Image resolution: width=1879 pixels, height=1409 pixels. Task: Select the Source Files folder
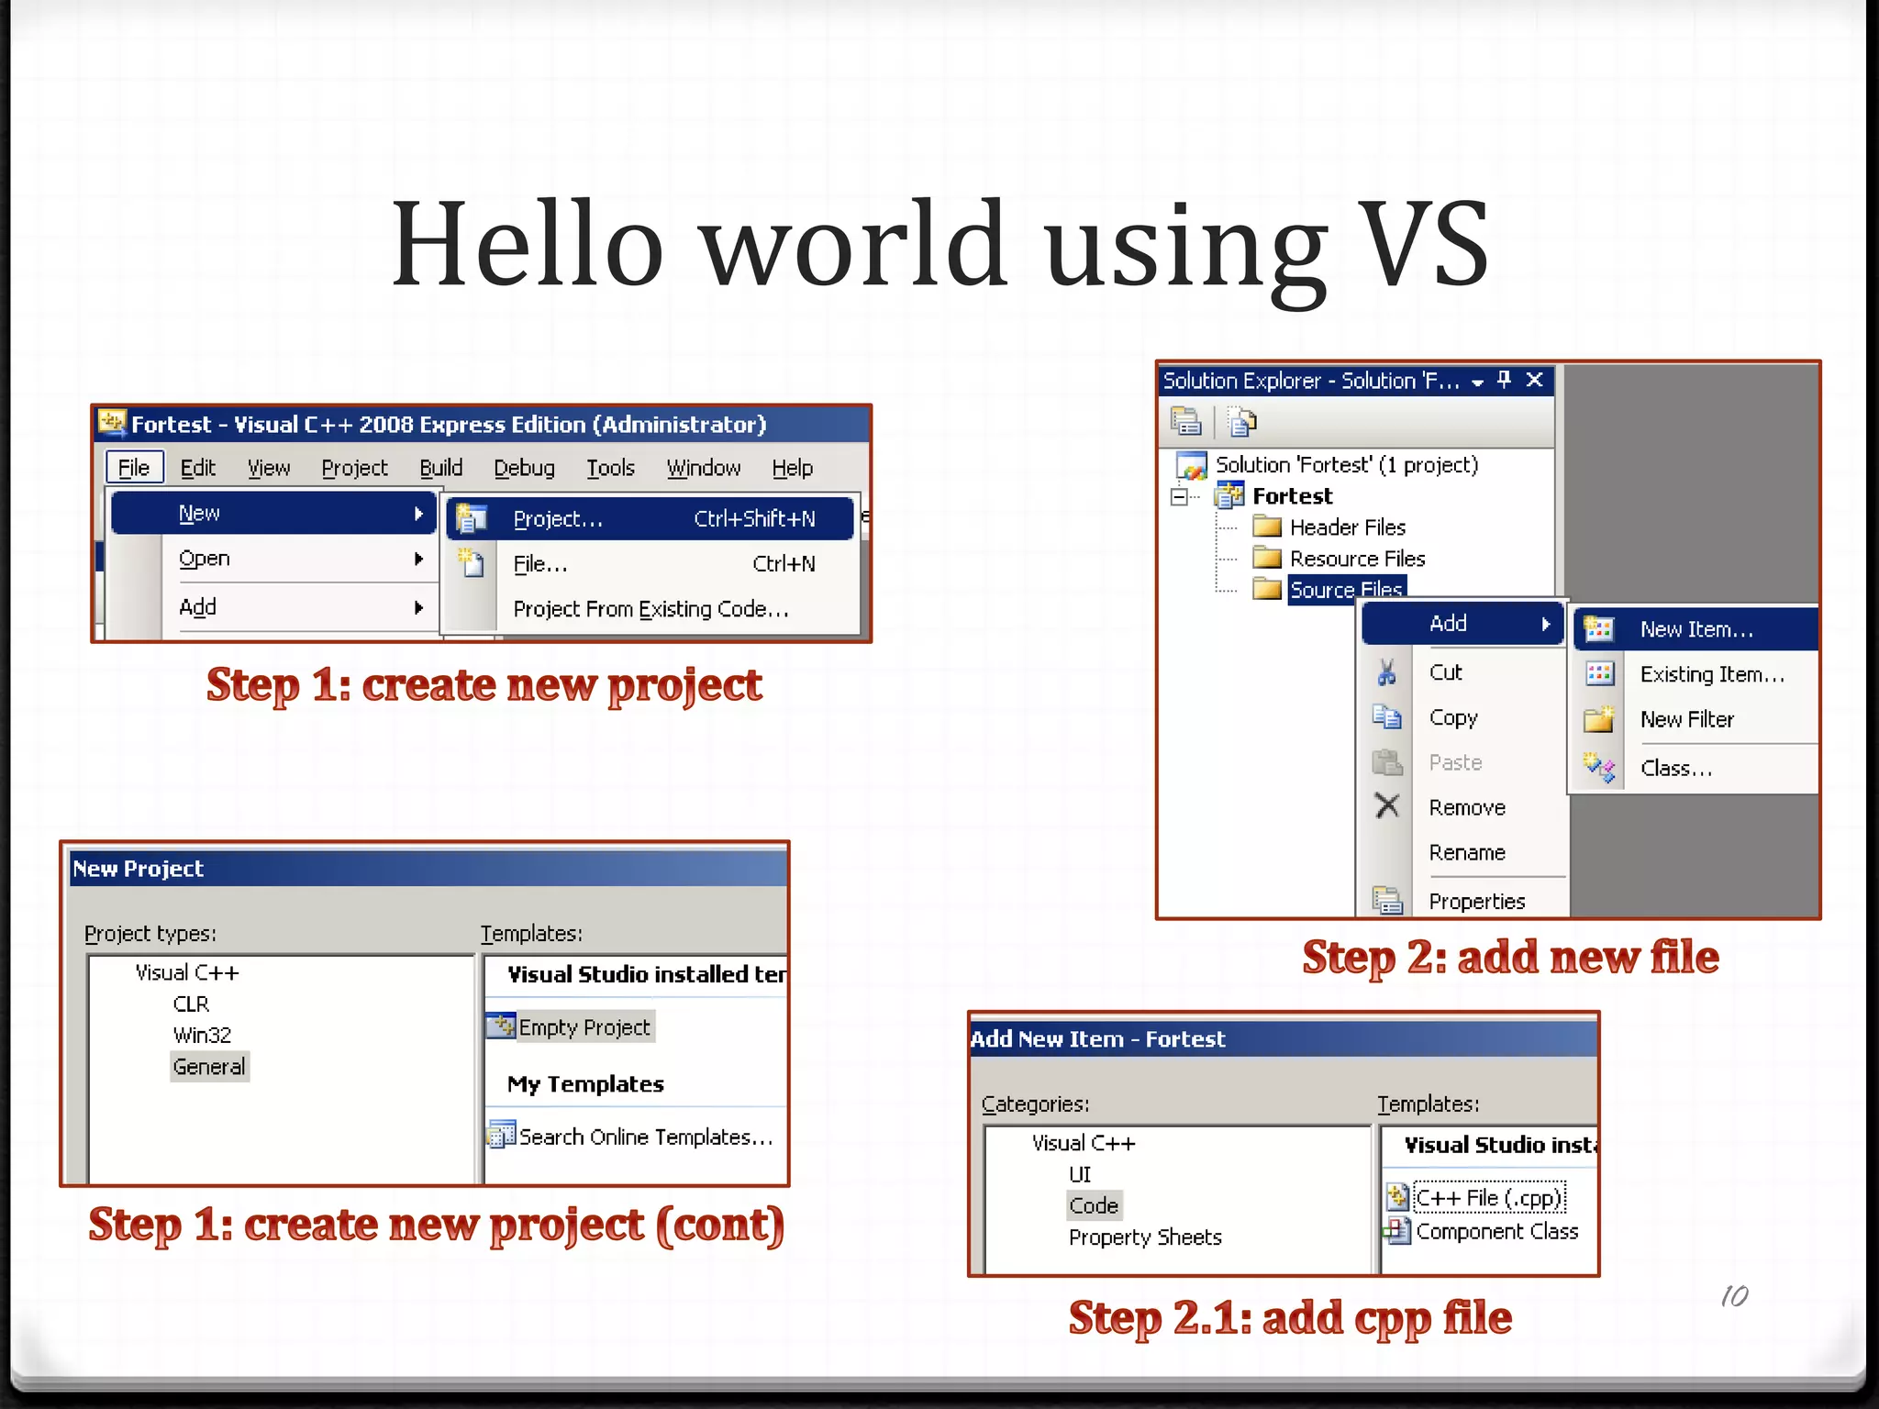point(1347,589)
